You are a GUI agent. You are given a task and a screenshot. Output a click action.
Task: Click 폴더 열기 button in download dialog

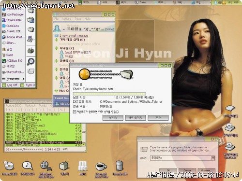[136, 118]
